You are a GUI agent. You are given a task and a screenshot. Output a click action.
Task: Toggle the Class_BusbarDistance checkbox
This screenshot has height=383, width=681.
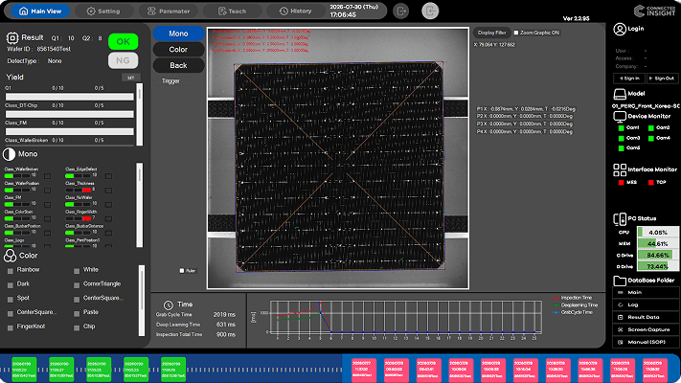click(x=108, y=234)
